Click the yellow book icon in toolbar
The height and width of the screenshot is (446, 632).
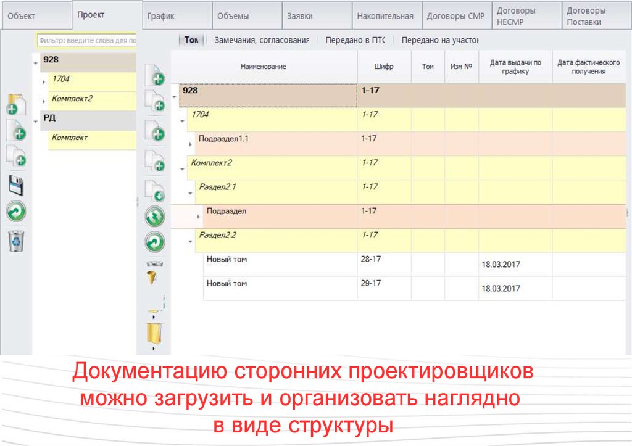[152, 333]
